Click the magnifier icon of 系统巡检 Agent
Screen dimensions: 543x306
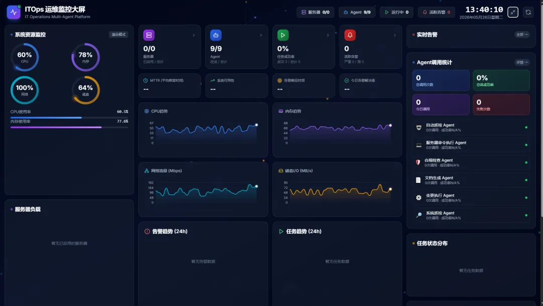coord(419,216)
